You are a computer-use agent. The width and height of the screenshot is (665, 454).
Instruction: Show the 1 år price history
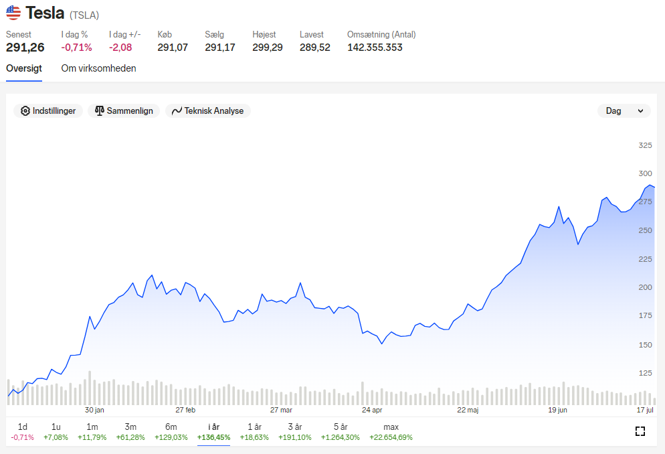pos(254,431)
